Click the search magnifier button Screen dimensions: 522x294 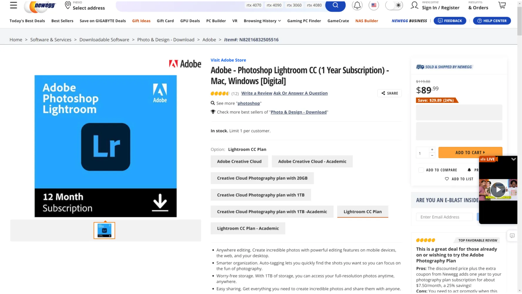(335, 5)
